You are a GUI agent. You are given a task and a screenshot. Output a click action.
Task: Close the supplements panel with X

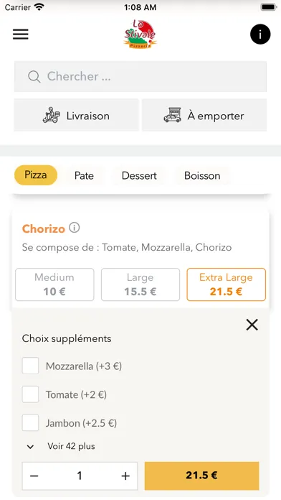252,325
